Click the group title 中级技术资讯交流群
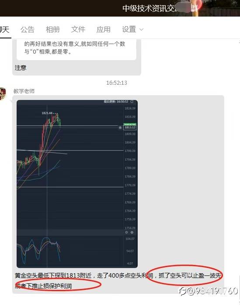Viewport: 240px width, 306px height. tap(160, 8)
